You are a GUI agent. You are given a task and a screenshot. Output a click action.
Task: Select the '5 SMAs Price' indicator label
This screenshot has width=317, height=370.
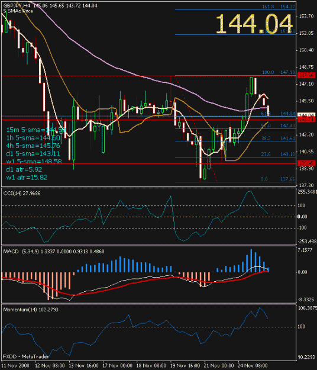coord(18,11)
